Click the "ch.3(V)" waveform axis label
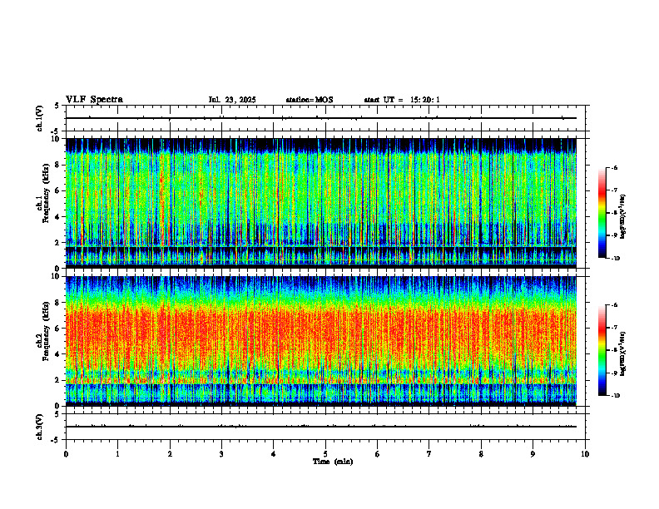Viewport: 659px width, 509px height. pyautogui.click(x=40, y=427)
